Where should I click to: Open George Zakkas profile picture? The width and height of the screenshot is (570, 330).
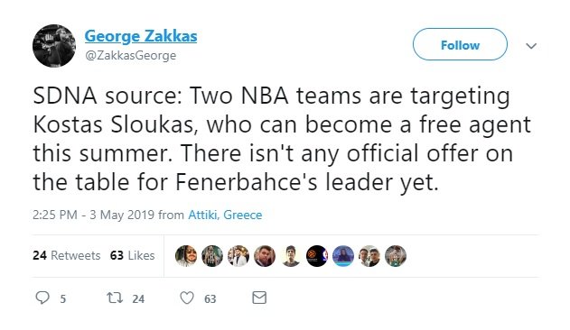[54, 46]
